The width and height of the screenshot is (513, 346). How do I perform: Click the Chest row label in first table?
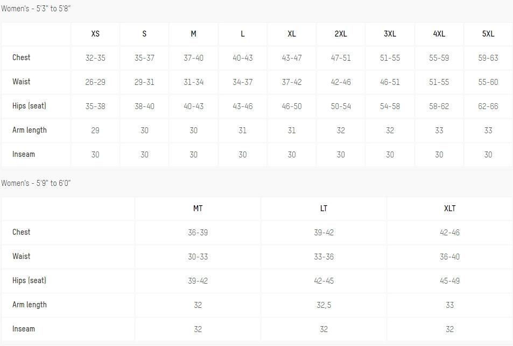[x=22, y=57]
